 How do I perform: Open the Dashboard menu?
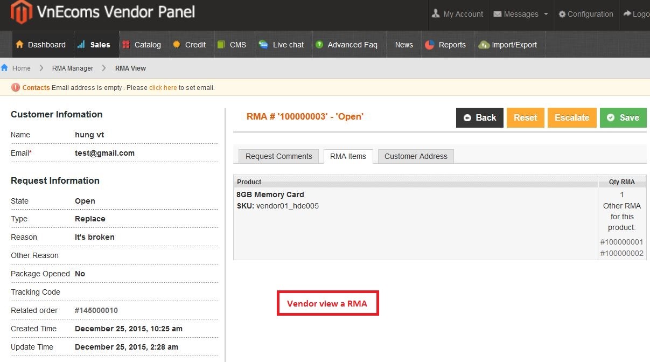41,45
